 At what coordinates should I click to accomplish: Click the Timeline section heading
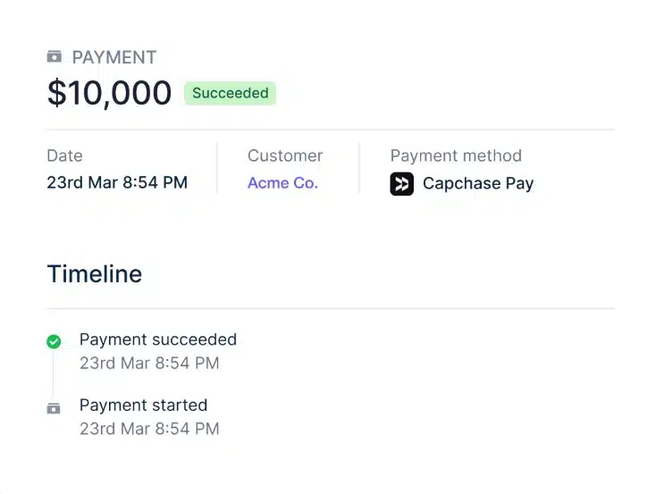(x=95, y=274)
